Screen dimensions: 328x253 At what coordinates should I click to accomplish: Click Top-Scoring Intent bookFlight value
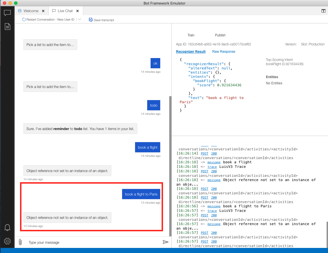point(285,64)
